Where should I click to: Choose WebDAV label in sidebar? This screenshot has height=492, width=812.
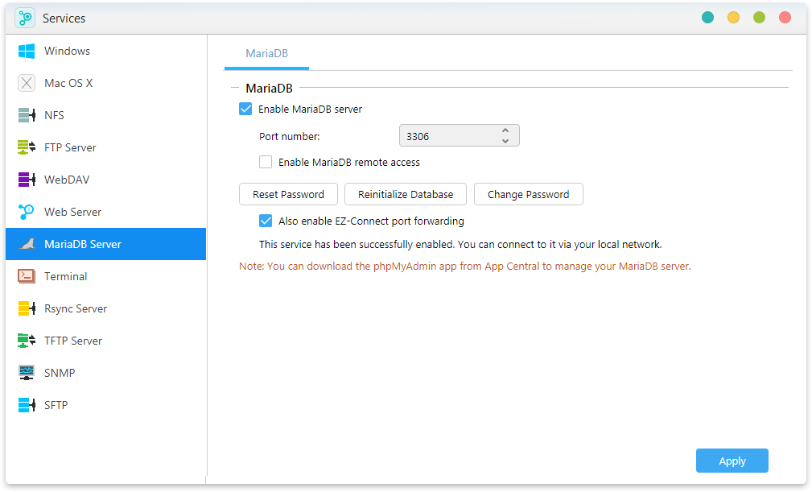[x=67, y=180]
